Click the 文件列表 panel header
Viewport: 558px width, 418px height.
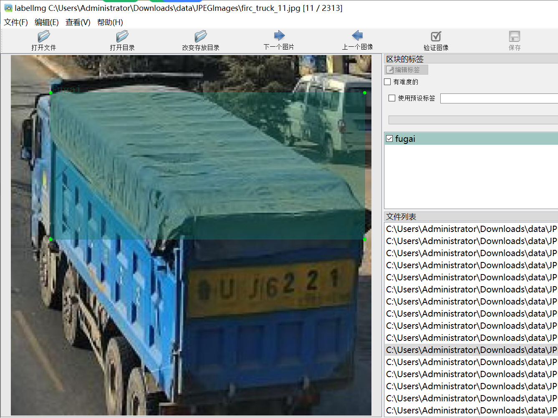coord(471,217)
